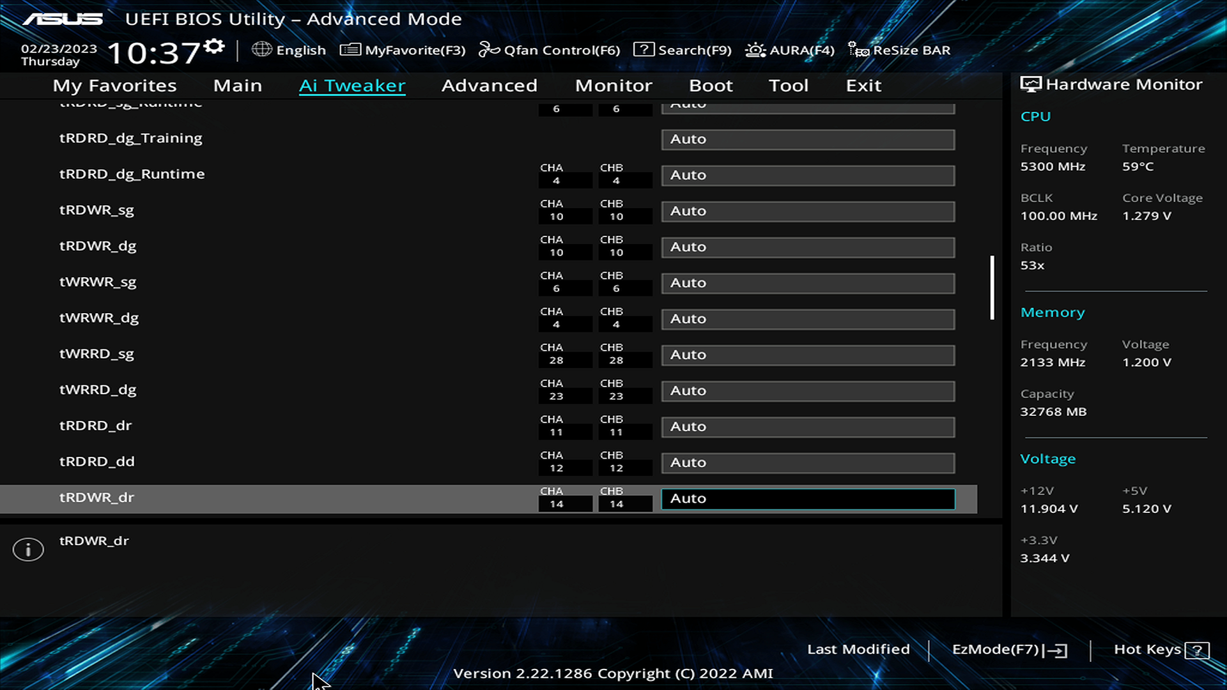Select the Ai Tweaker tab
The width and height of the screenshot is (1227, 690).
tap(352, 85)
